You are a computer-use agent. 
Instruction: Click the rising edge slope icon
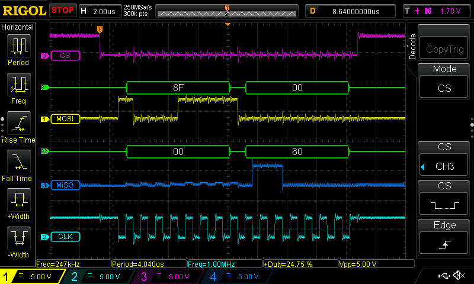[444, 244]
